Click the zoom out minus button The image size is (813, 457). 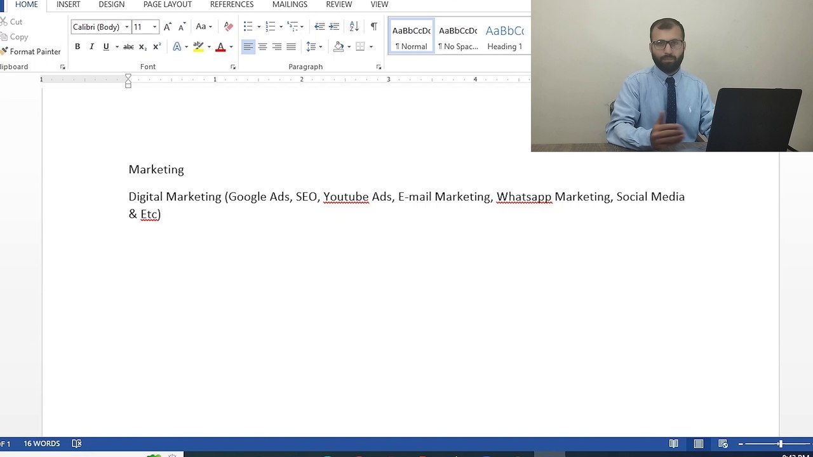741,444
